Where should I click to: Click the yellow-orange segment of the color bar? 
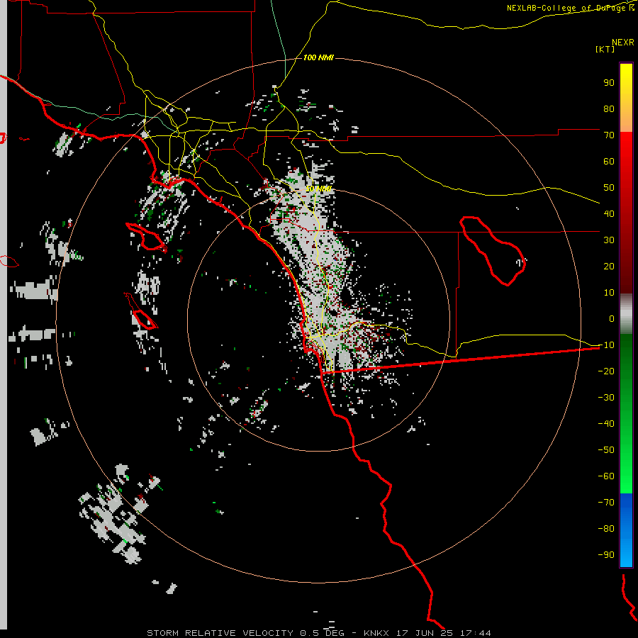[x=626, y=98]
